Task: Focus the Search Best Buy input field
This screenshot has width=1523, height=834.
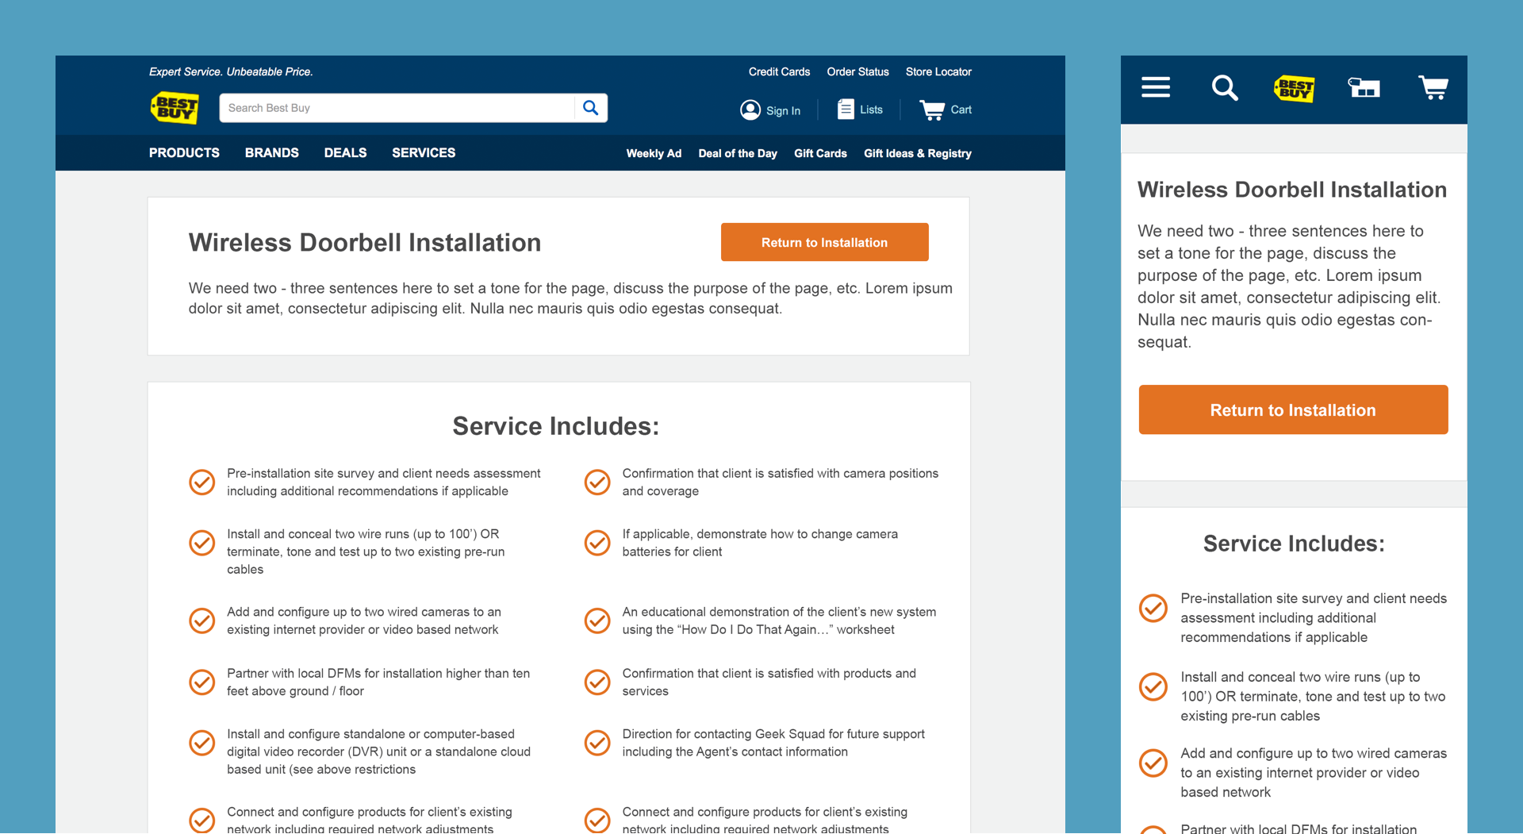Action: click(x=397, y=108)
